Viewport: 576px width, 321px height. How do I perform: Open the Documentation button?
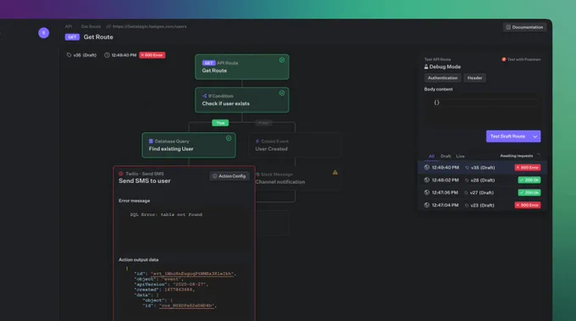coord(524,27)
